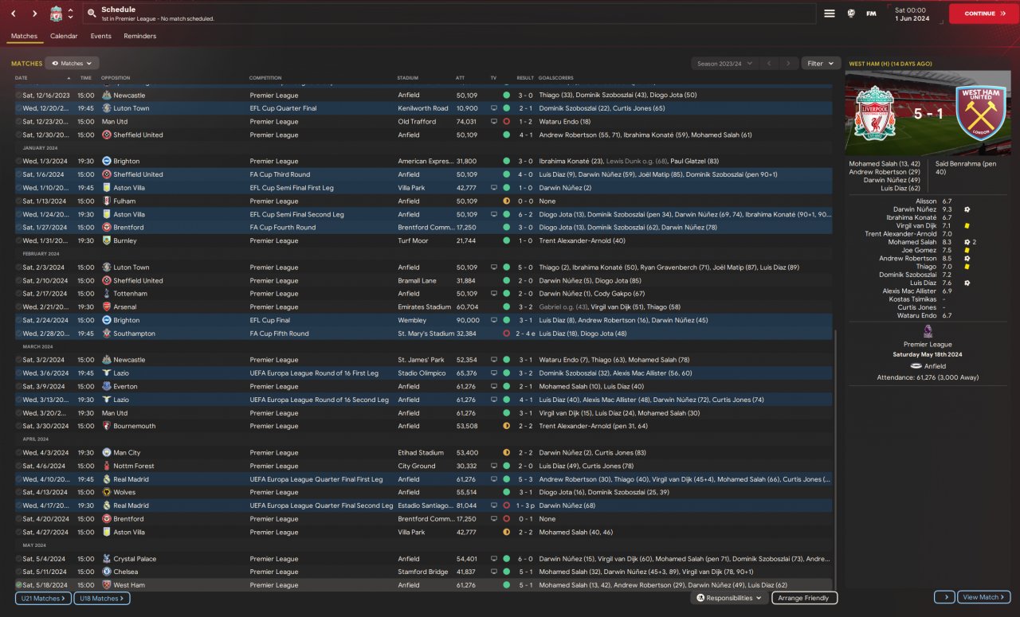Viewport: 1020px width, 617px height.
Task: Click the green win indicator on the Tottenham row
Action: [x=506, y=294]
